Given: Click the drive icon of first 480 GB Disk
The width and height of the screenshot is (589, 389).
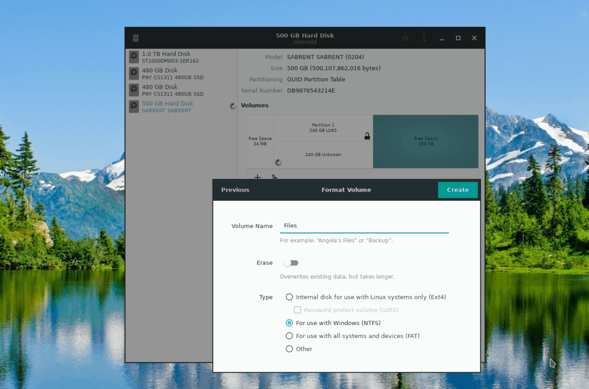Looking at the screenshot, I should (x=134, y=73).
